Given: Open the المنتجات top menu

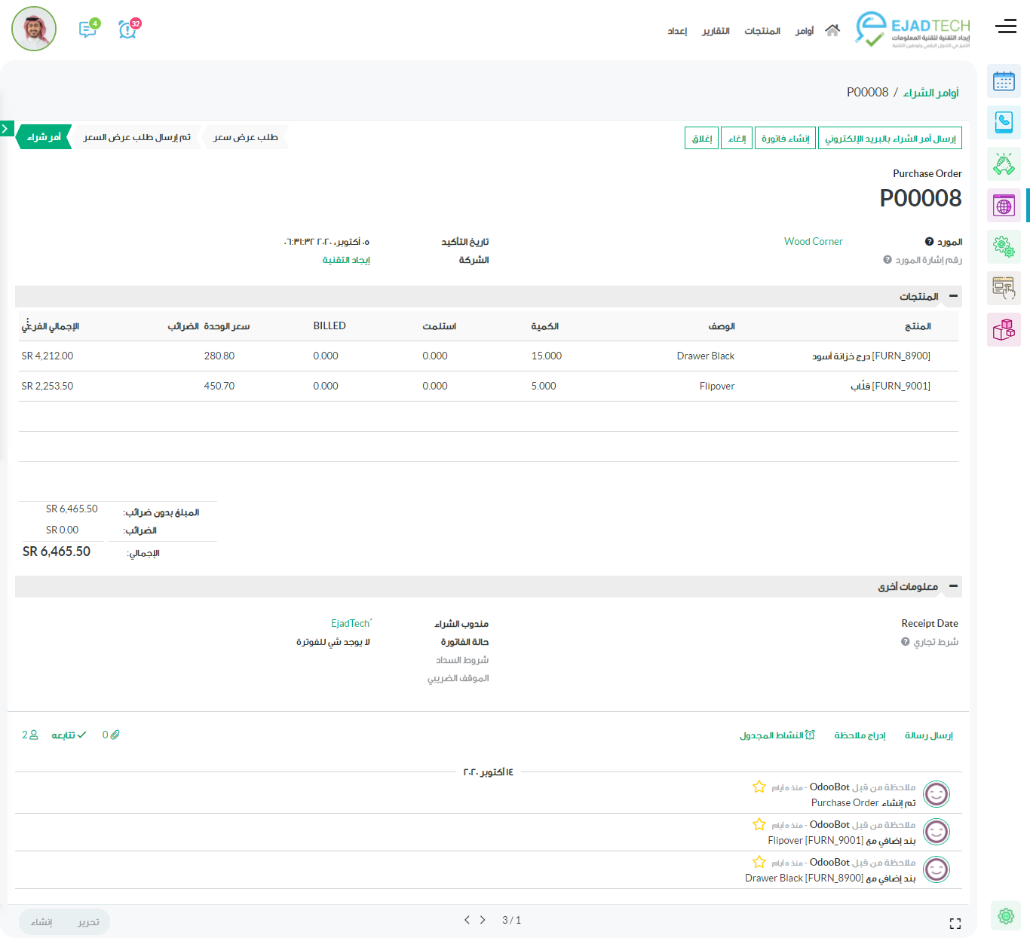Looking at the screenshot, I should [x=762, y=31].
